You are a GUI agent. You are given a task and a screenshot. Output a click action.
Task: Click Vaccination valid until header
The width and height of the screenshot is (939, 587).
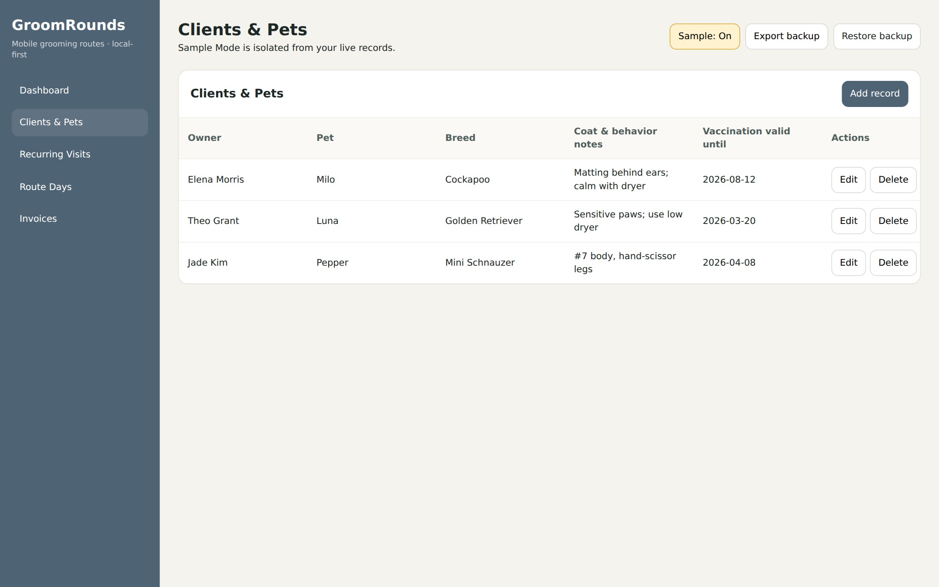tap(746, 138)
